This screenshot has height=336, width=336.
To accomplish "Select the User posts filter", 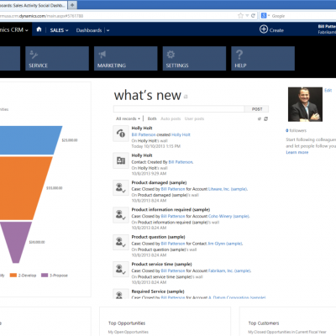I will 194,118.
